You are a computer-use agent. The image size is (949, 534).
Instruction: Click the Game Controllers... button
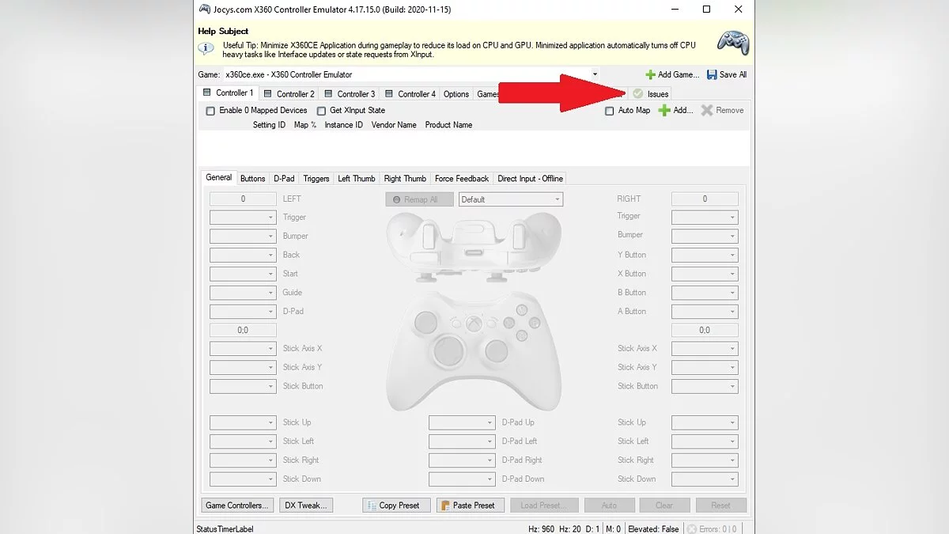[237, 505]
